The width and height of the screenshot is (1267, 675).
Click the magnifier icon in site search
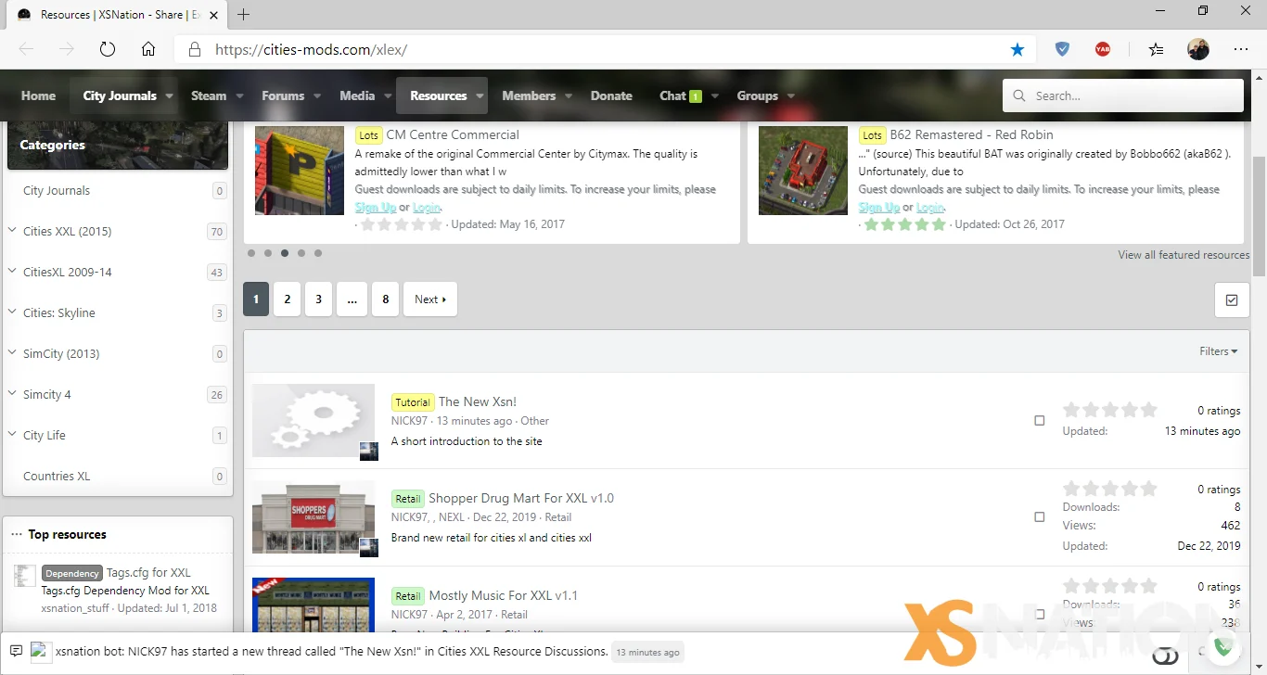click(1019, 96)
